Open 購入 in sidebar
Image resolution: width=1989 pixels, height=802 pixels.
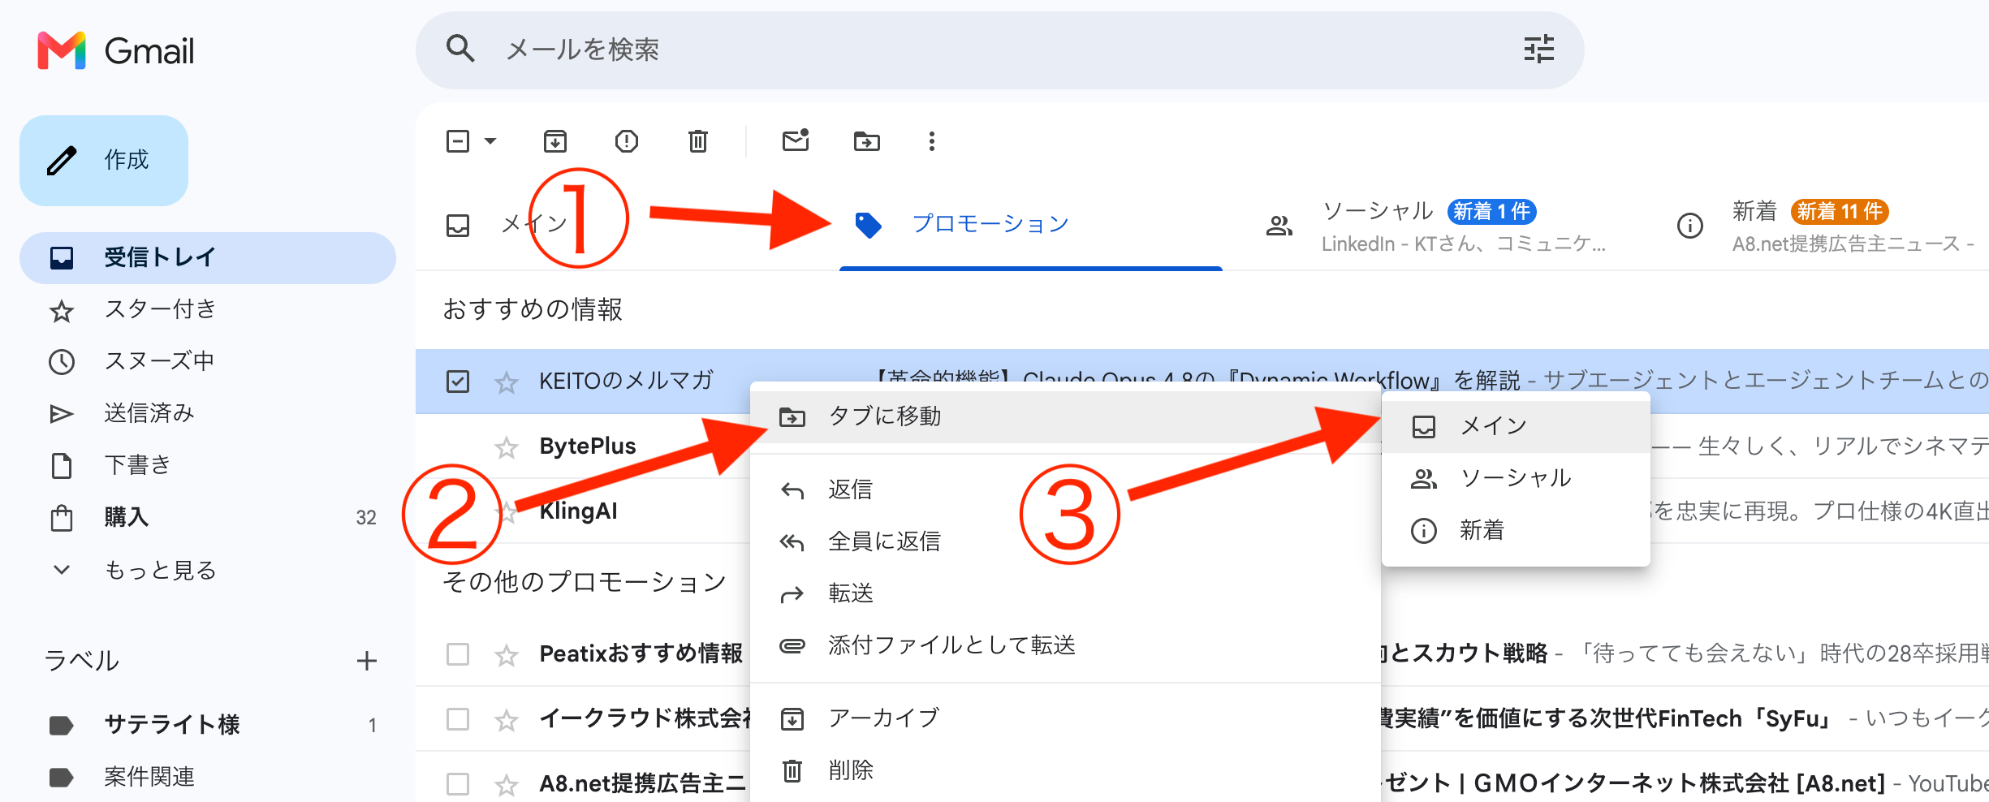pyautogui.click(x=208, y=517)
